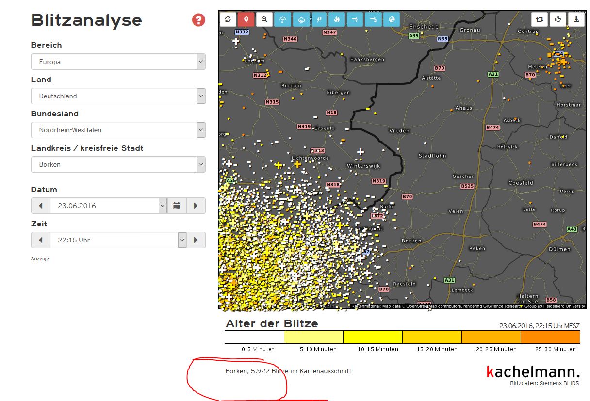Select the globe layer icon
Screen dimensions: 590x401
(392, 19)
